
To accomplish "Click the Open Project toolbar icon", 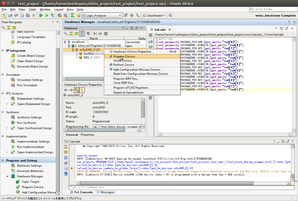I will [x=3, y=16].
